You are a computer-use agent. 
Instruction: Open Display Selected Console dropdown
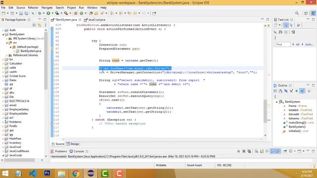(x=295, y=151)
